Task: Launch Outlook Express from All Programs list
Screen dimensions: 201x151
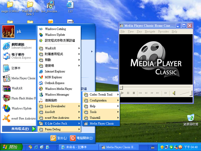Action: pyautogui.click(x=59, y=83)
